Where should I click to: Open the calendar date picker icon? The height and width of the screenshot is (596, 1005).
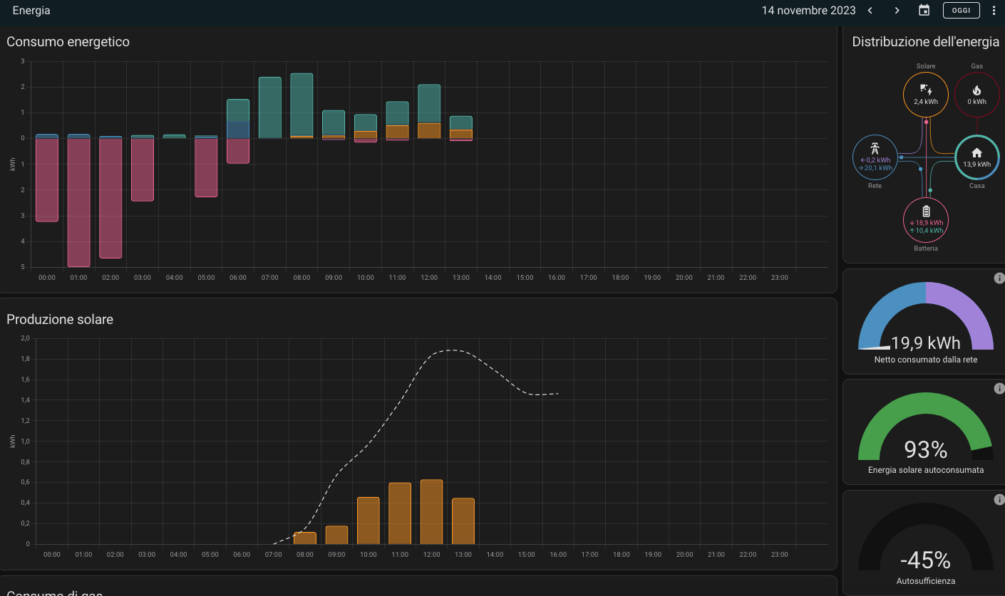(x=923, y=10)
